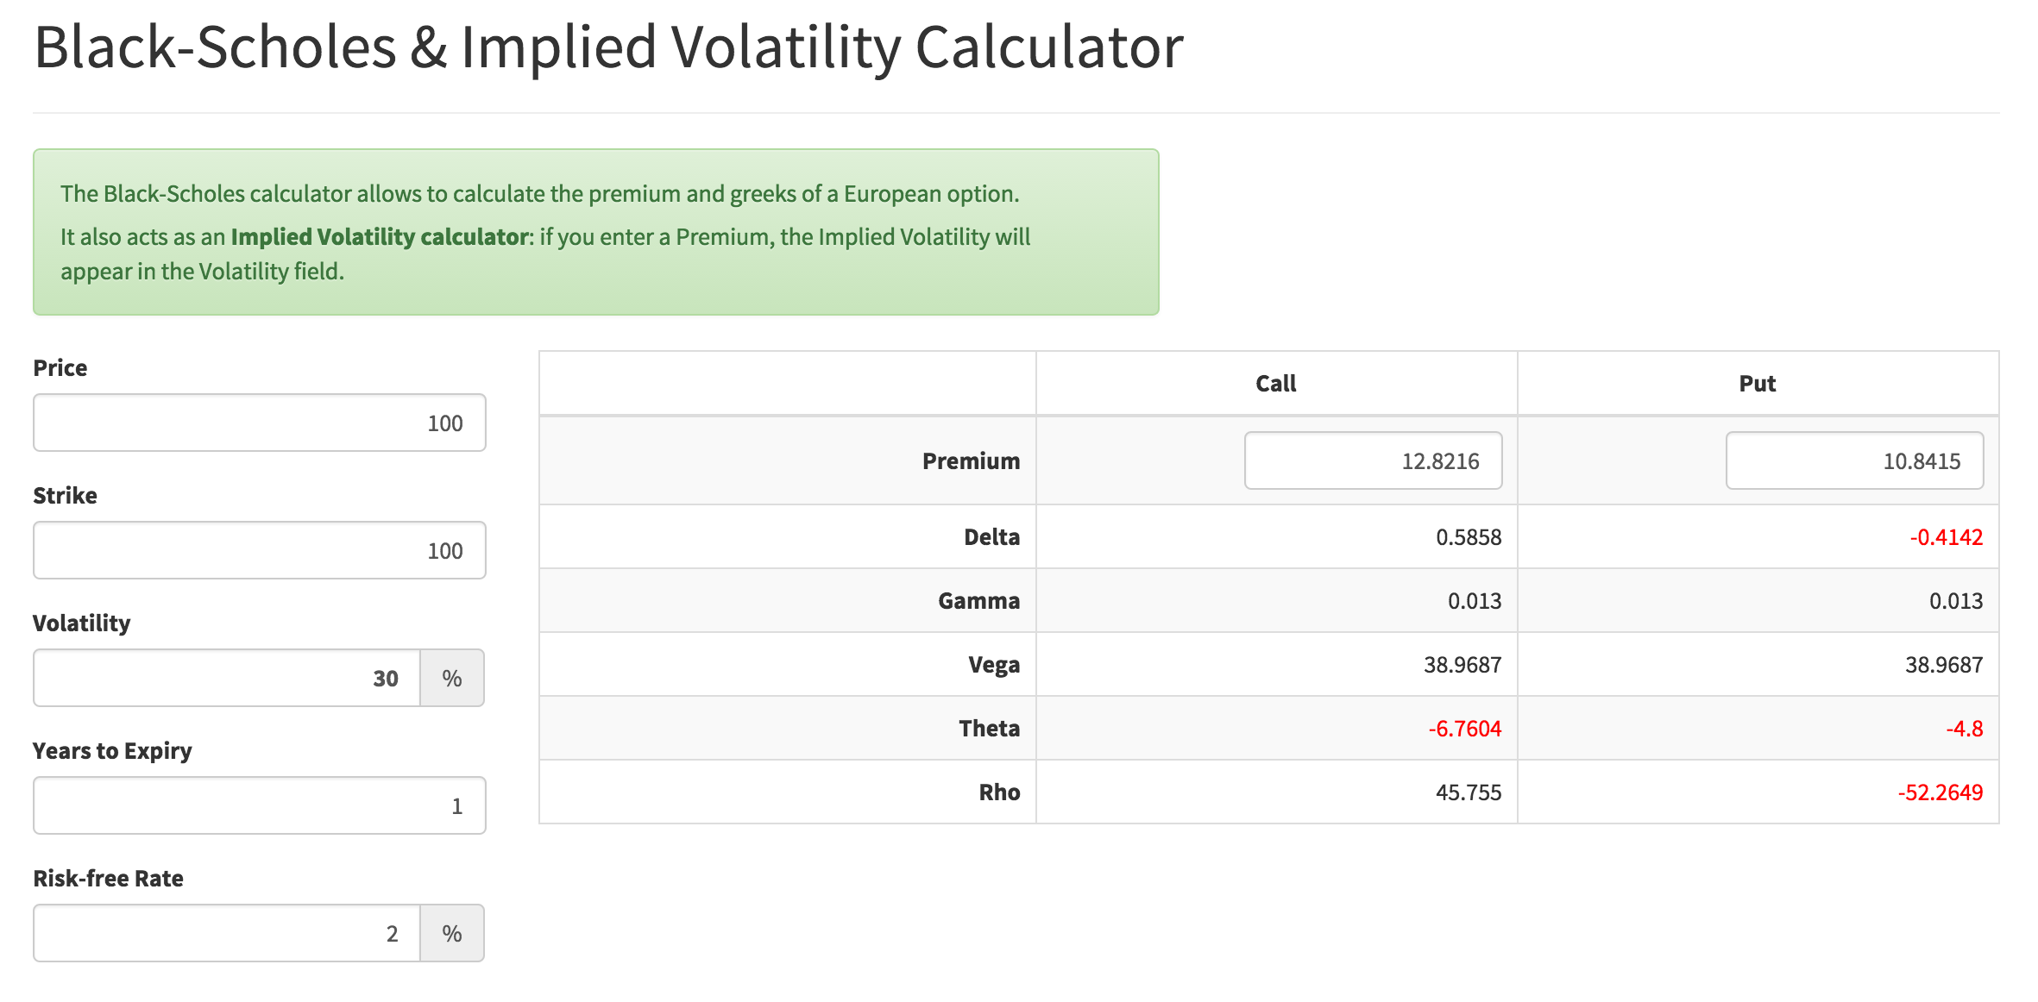Screen dimensions: 2038x1002
Task: Select the Volatility input box
Action: [226, 678]
